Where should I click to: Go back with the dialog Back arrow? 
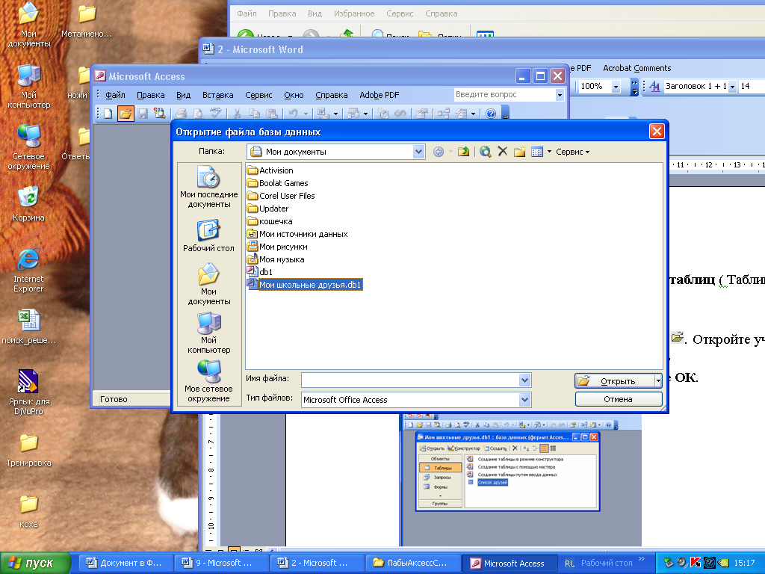coord(439,152)
